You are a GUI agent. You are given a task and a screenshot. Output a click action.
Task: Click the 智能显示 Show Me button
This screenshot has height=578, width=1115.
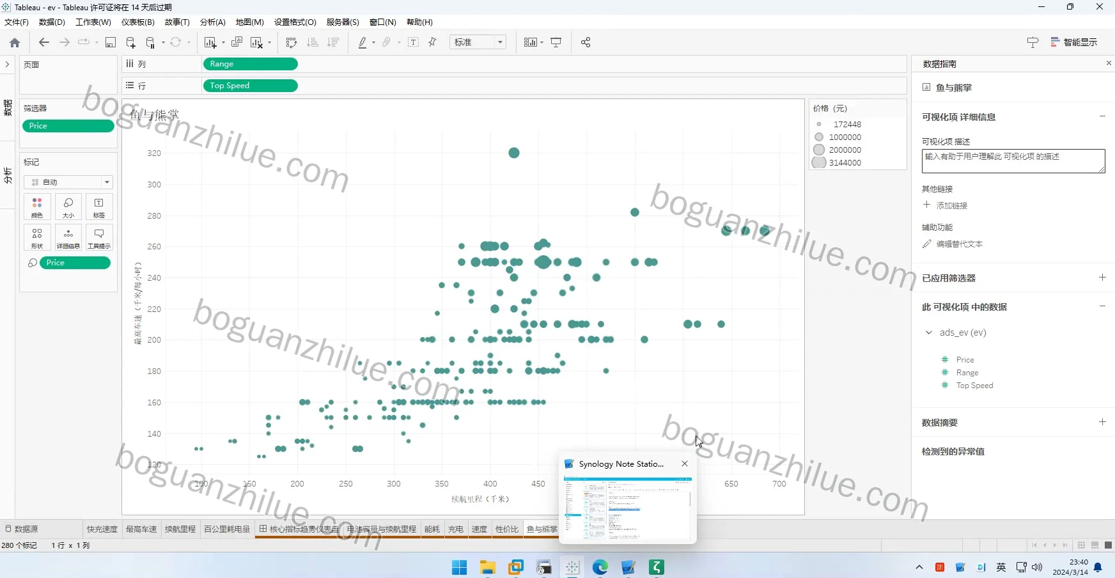(x=1074, y=42)
